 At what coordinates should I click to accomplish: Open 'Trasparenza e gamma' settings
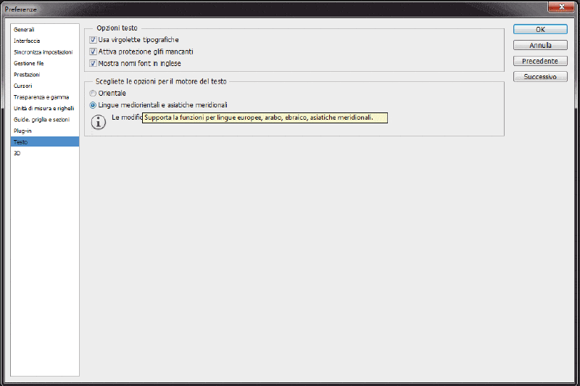[x=41, y=96]
